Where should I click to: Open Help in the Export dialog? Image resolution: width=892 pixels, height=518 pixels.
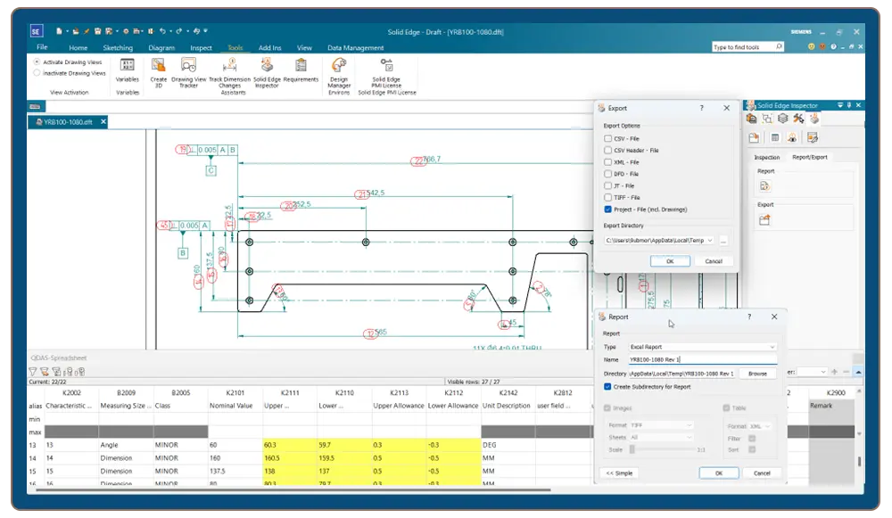tap(701, 108)
